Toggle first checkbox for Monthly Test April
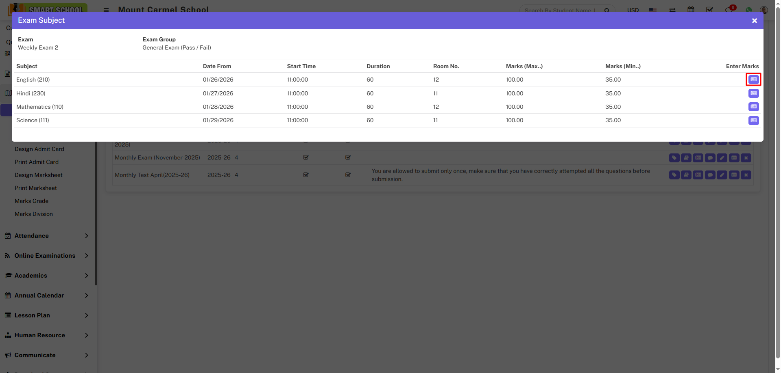Viewport: 781px width, 373px height. pyautogui.click(x=306, y=175)
